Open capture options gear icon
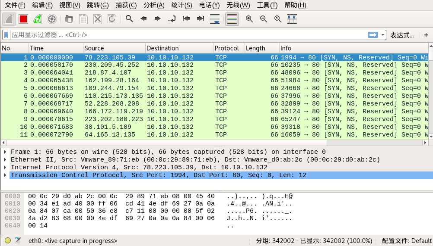 tap(51, 19)
